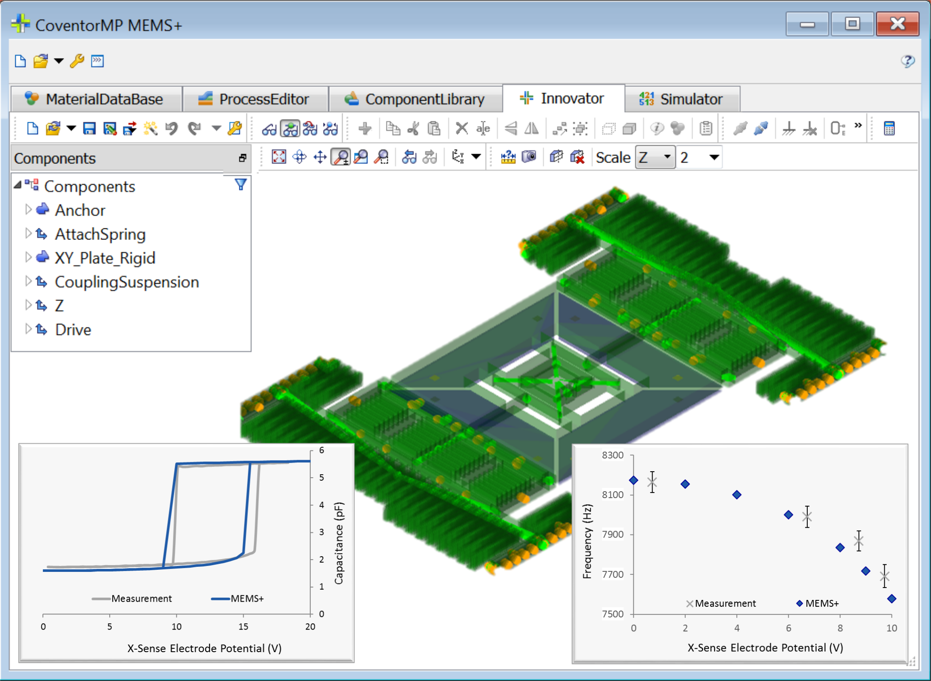Click the calculator icon
Image resolution: width=931 pixels, height=681 pixels.
[889, 128]
